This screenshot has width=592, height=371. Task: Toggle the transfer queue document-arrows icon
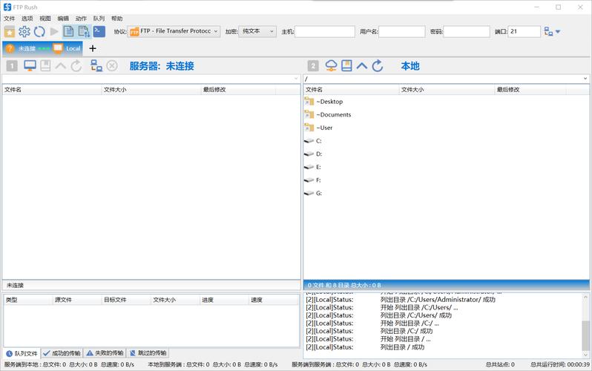(84, 31)
